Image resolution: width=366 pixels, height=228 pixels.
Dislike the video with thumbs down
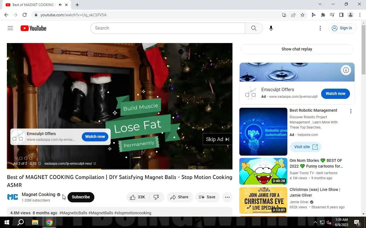tap(156, 197)
